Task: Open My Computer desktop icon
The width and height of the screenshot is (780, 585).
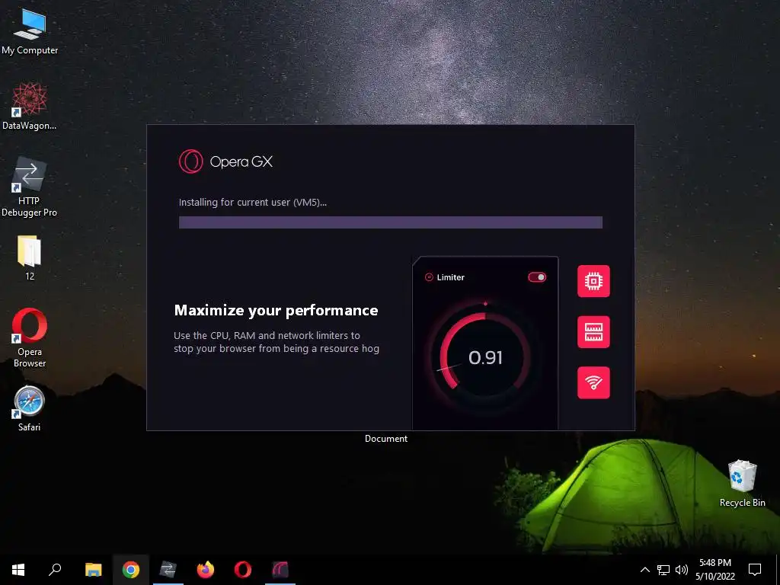Action: pyautogui.click(x=30, y=32)
